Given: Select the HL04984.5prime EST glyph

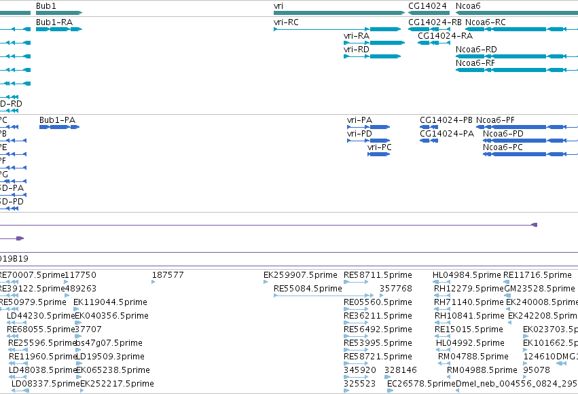Looking at the screenshot, I should [x=441, y=282].
